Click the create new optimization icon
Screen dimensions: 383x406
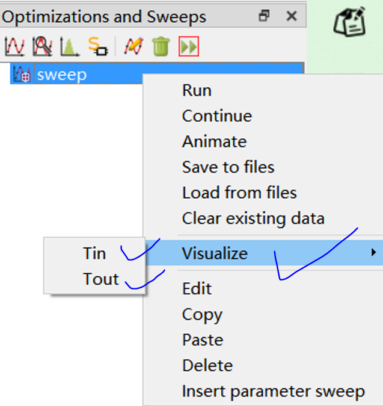click(x=42, y=46)
